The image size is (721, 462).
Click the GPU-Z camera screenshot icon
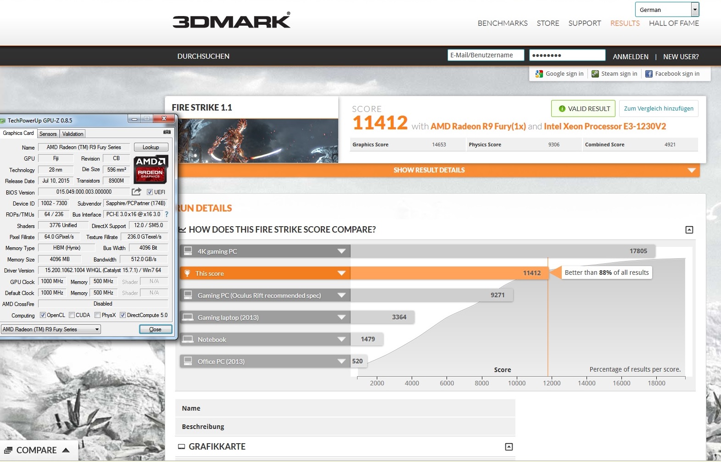tap(167, 132)
